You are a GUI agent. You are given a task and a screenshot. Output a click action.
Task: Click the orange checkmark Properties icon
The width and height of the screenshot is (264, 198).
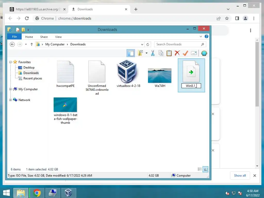(185, 53)
